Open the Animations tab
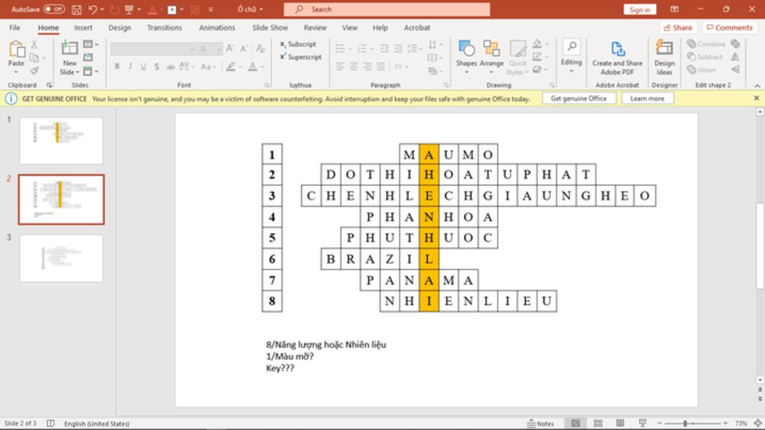The image size is (765, 430). 217,28
